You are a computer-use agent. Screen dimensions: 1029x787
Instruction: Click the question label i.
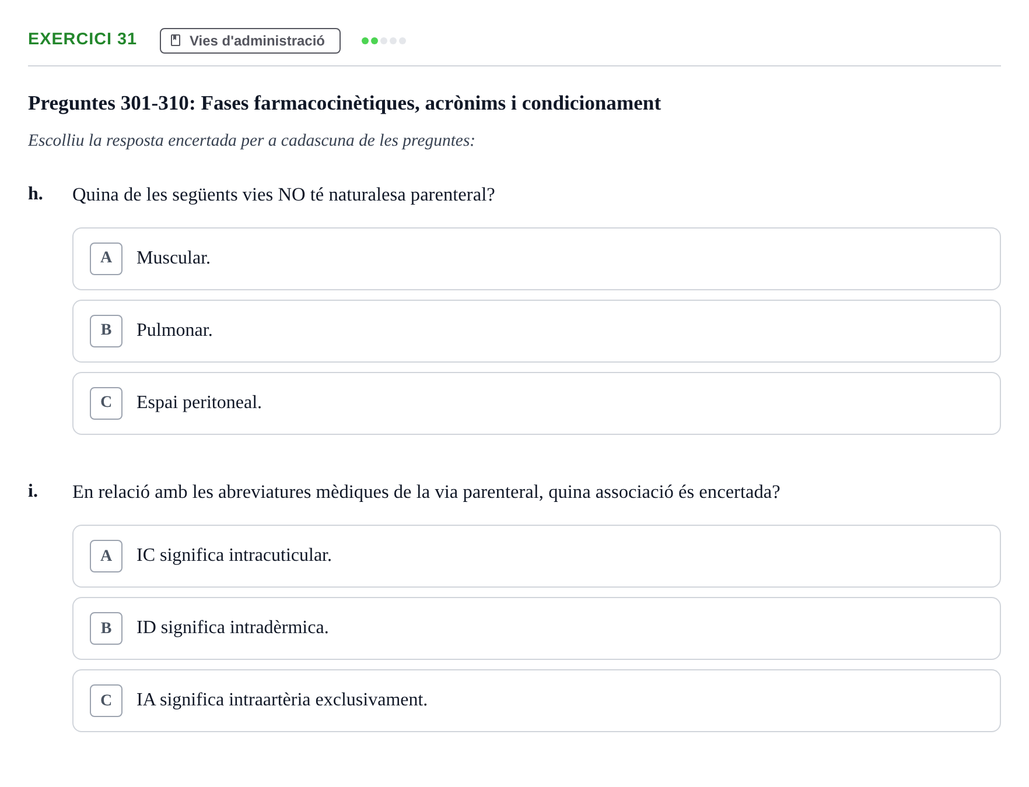coord(33,491)
